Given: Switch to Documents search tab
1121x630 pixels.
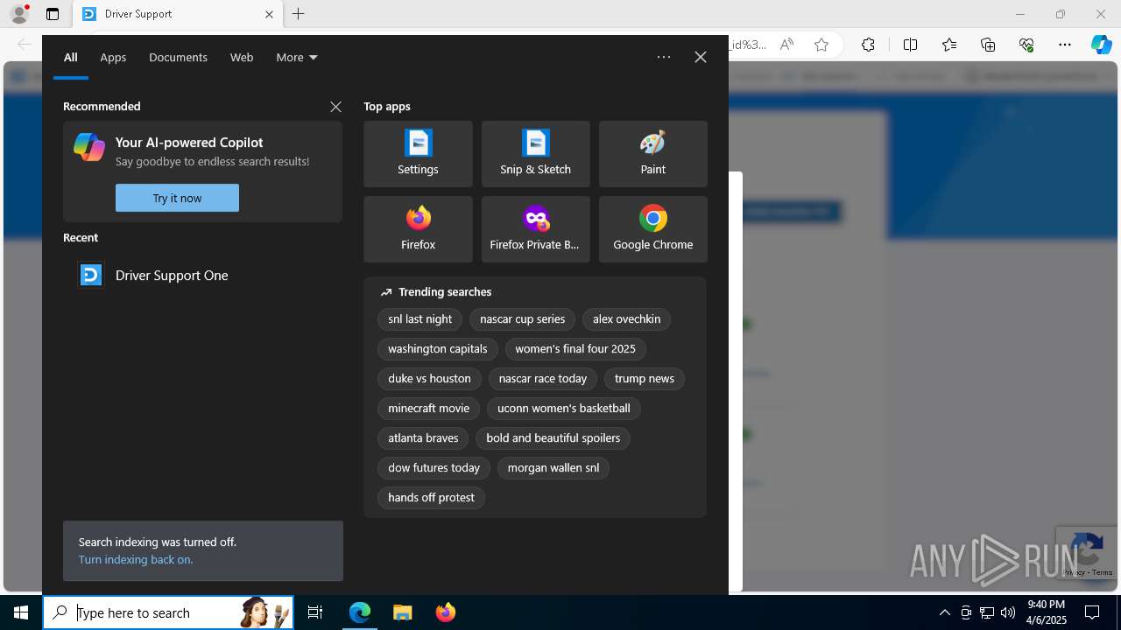Looking at the screenshot, I should 178,58.
